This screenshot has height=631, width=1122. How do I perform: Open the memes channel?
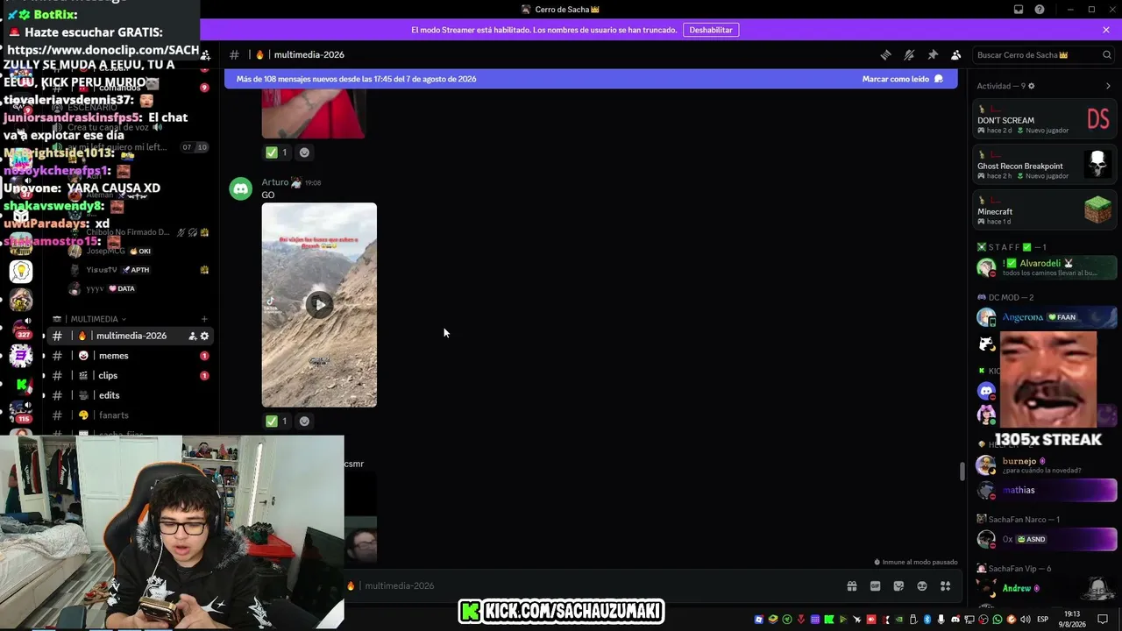pyautogui.click(x=129, y=356)
